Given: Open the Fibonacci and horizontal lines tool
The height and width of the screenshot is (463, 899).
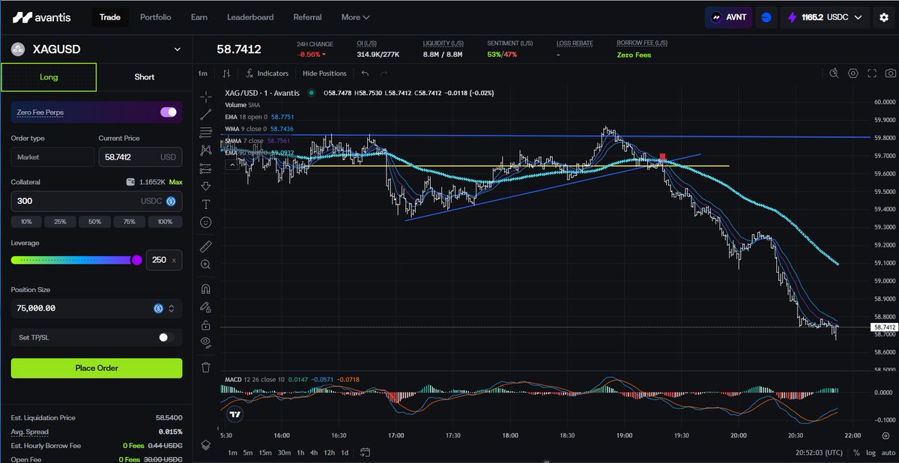Looking at the screenshot, I should coord(206,132).
